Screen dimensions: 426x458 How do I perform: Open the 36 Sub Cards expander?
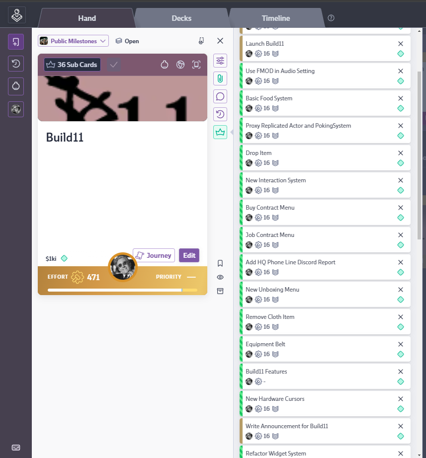coord(72,65)
